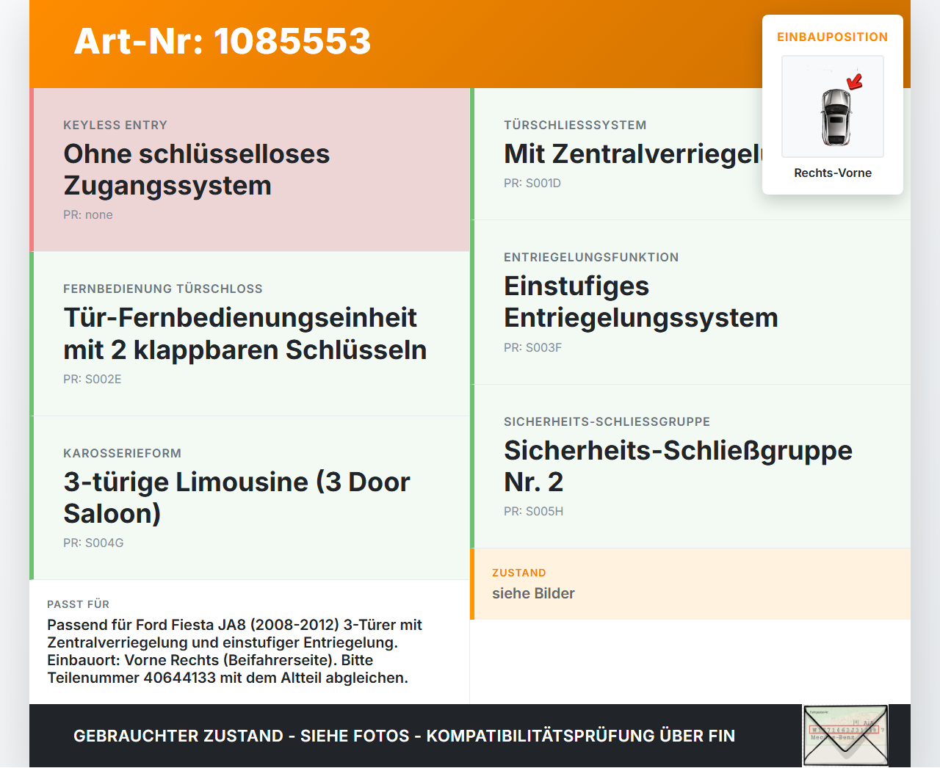Click 'siehe Bilder' condition text
This screenshot has height=768, width=940.
[x=533, y=593]
